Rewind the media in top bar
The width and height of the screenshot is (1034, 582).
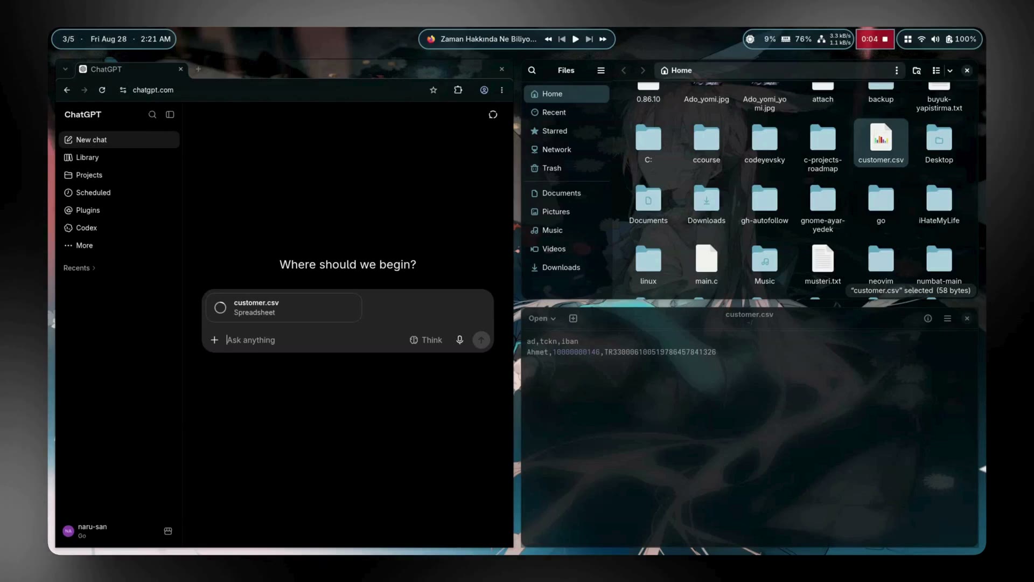[x=548, y=39]
